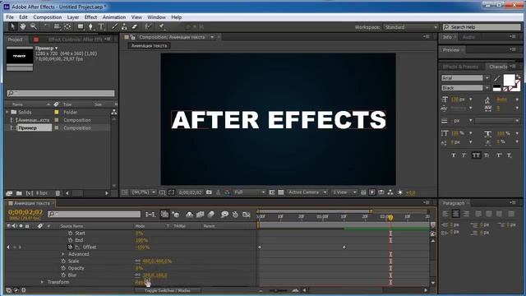526x296 pixels.
Task: Open the Animation menu
Action: point(114,17)
